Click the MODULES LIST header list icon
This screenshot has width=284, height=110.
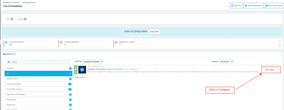click(4, 54)
